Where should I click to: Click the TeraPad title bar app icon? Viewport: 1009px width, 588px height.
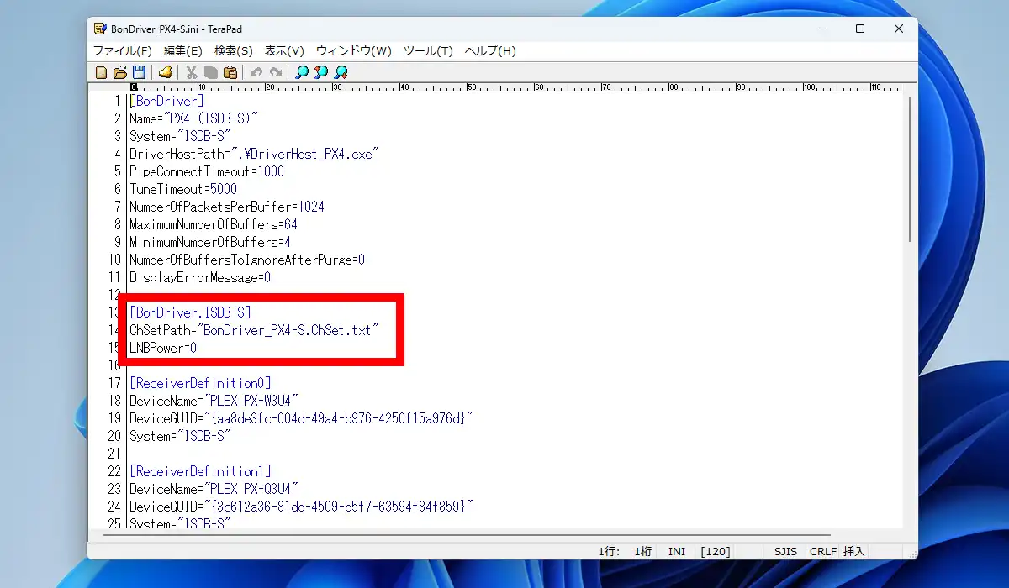pyautogui.click(x=100, y=29)
